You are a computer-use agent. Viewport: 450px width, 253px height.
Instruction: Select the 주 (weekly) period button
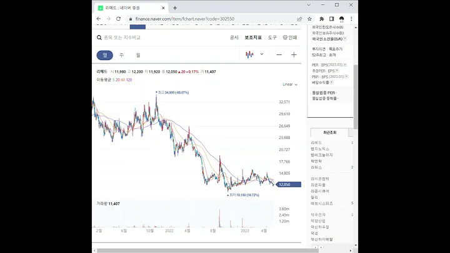pos(121,55)
